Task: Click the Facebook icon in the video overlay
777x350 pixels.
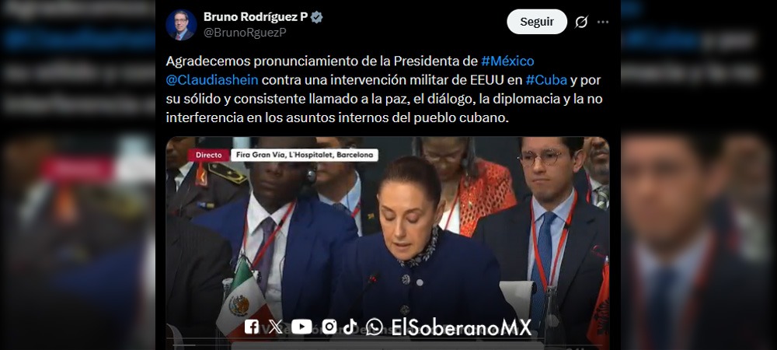Action: [x=251, y=327]
